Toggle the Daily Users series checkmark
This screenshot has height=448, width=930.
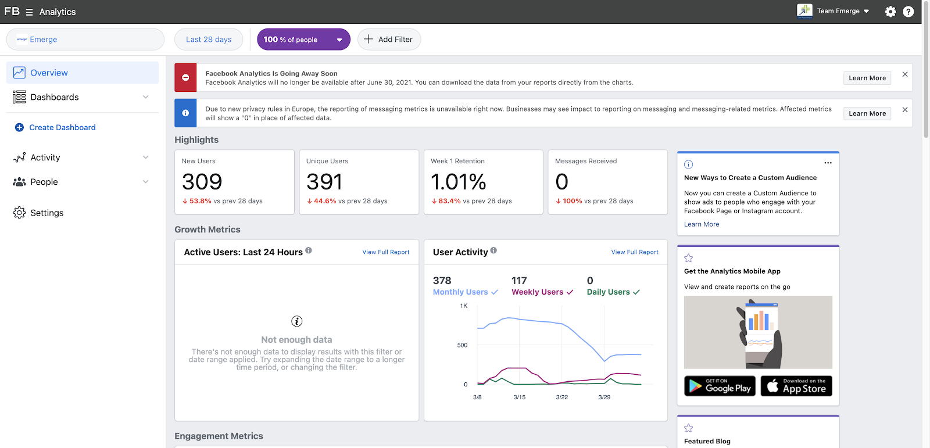coord(636,292)
